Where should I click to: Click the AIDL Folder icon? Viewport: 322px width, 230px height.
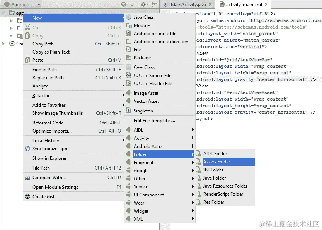click(198, 153)
